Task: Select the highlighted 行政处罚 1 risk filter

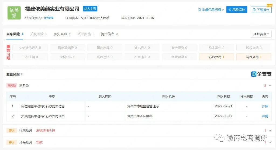Action: pyautogui.click(x=216, y=57)
